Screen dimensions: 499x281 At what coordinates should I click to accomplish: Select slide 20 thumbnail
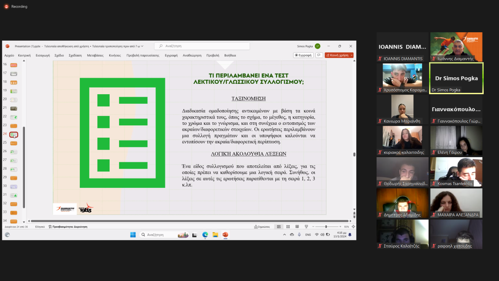pyautogui.click(x=13, y=100)
